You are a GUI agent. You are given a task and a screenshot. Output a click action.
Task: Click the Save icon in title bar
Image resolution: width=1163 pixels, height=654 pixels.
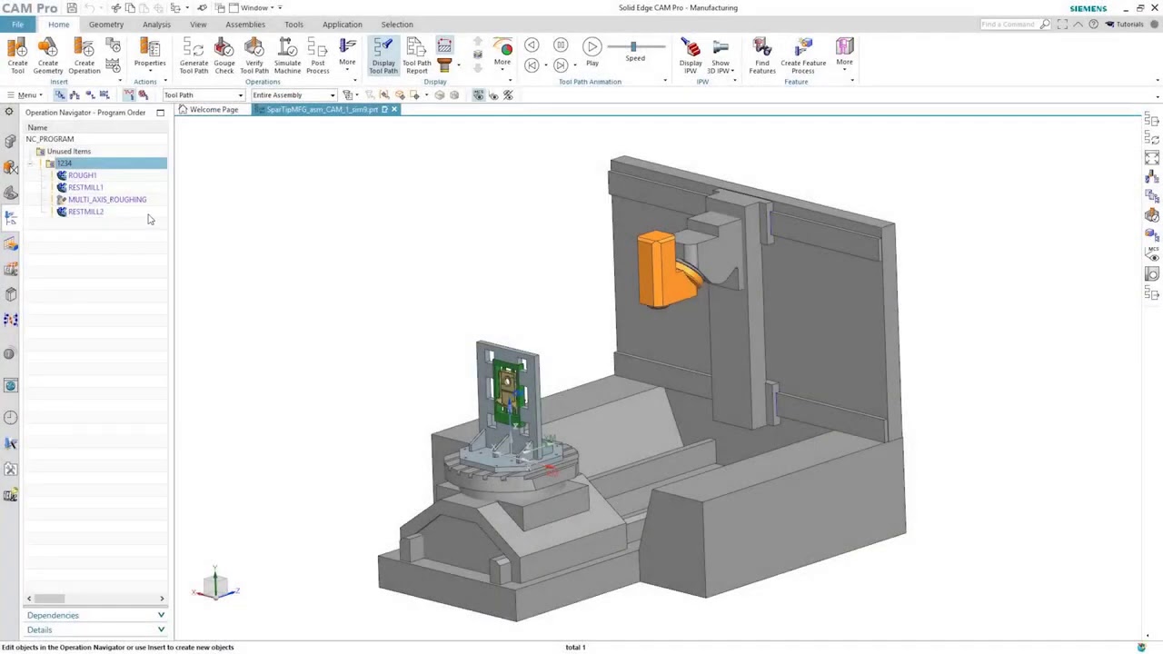72,8
